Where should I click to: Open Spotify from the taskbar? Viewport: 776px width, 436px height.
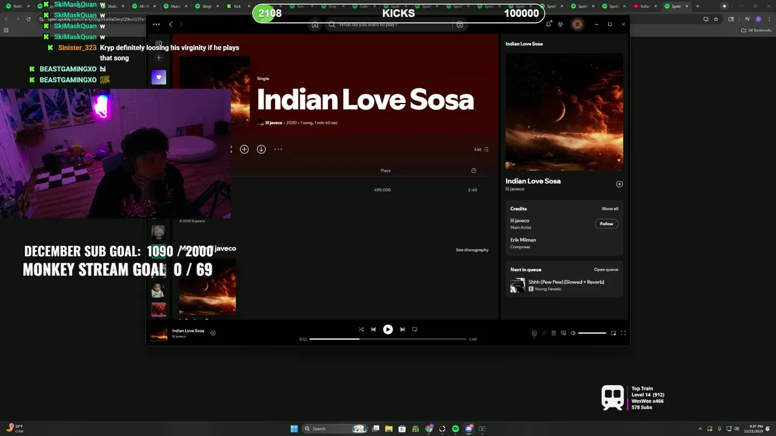(x=455, y=429)
